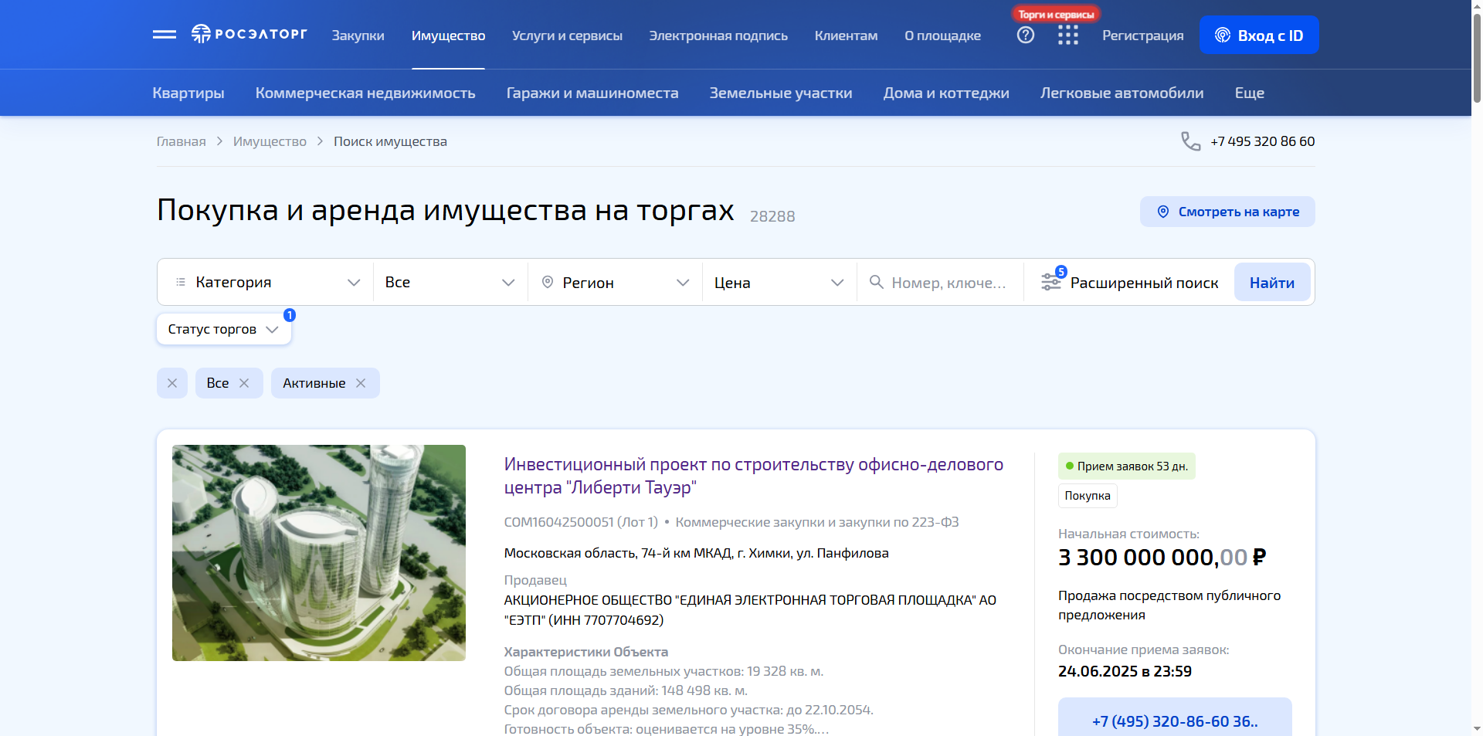Click the Вход с ID button

pos(1259,35)
